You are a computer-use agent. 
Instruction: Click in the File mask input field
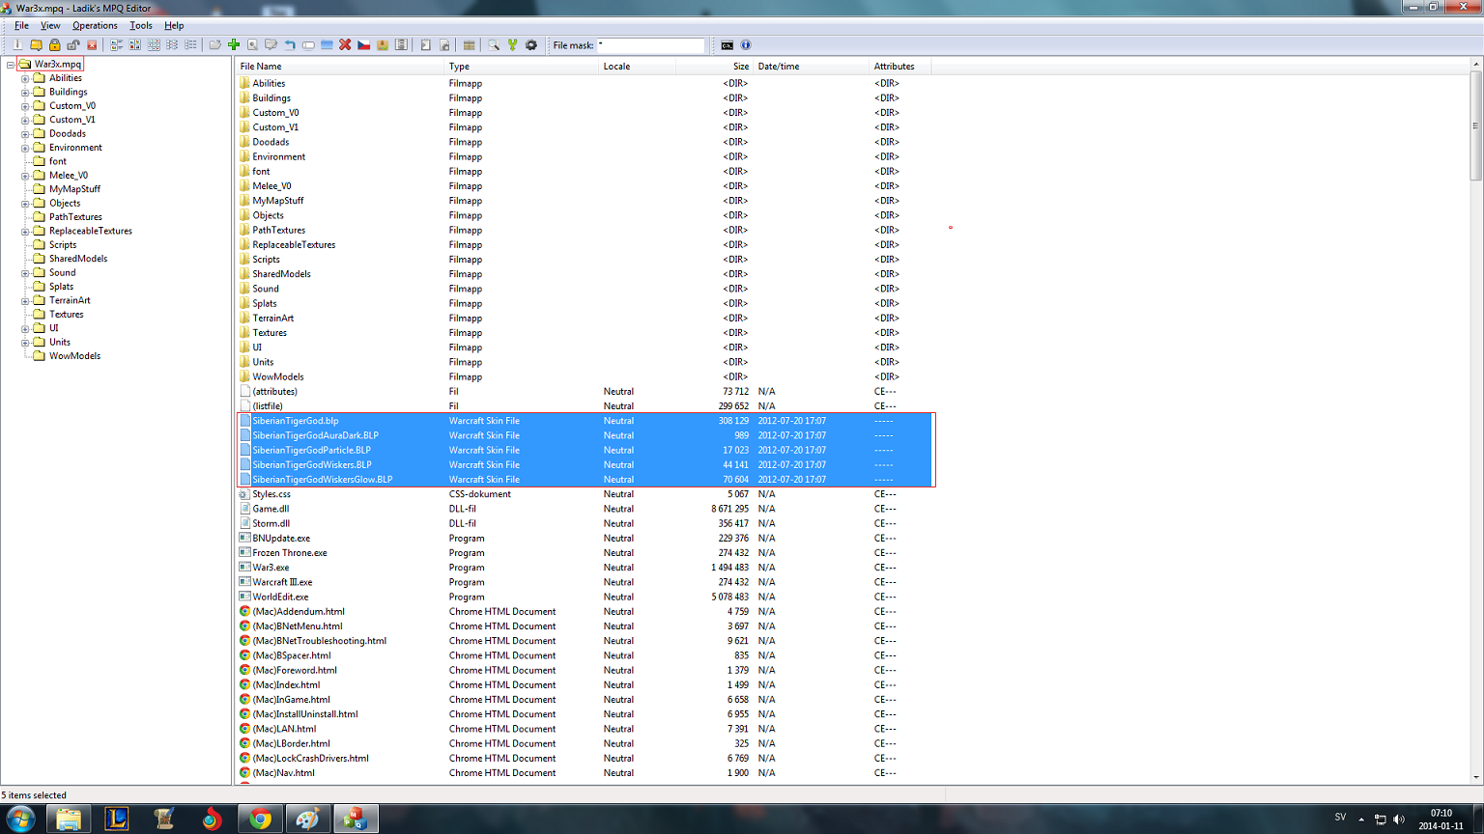651,45
